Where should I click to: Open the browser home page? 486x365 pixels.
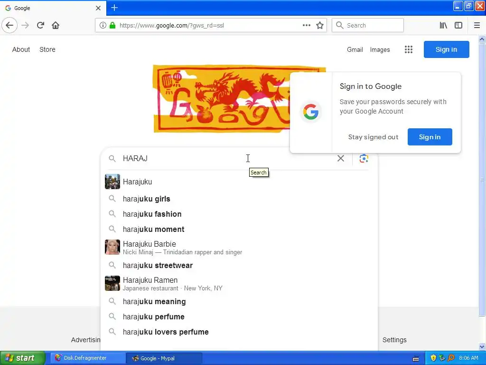(x=56, y=25)
